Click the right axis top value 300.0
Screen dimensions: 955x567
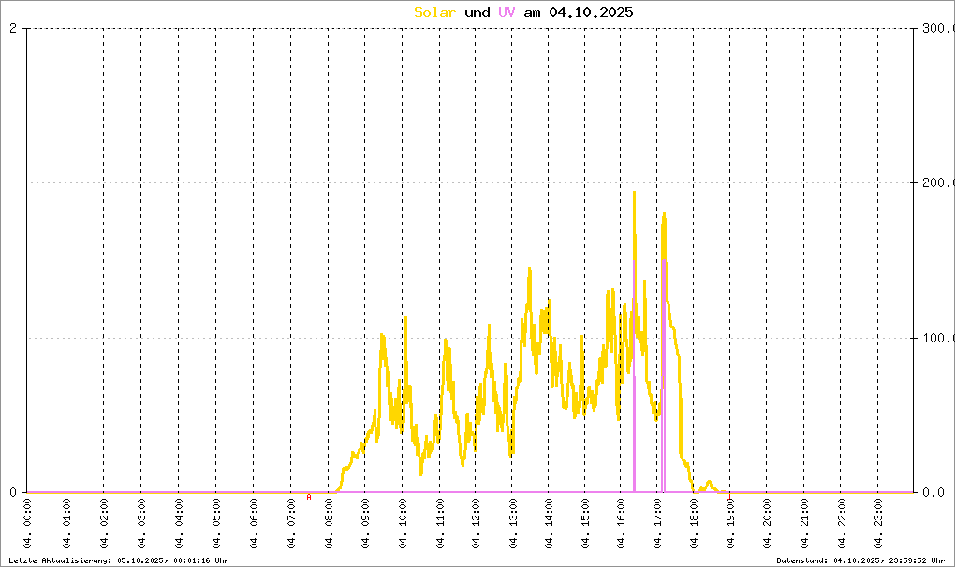(938, 28)
